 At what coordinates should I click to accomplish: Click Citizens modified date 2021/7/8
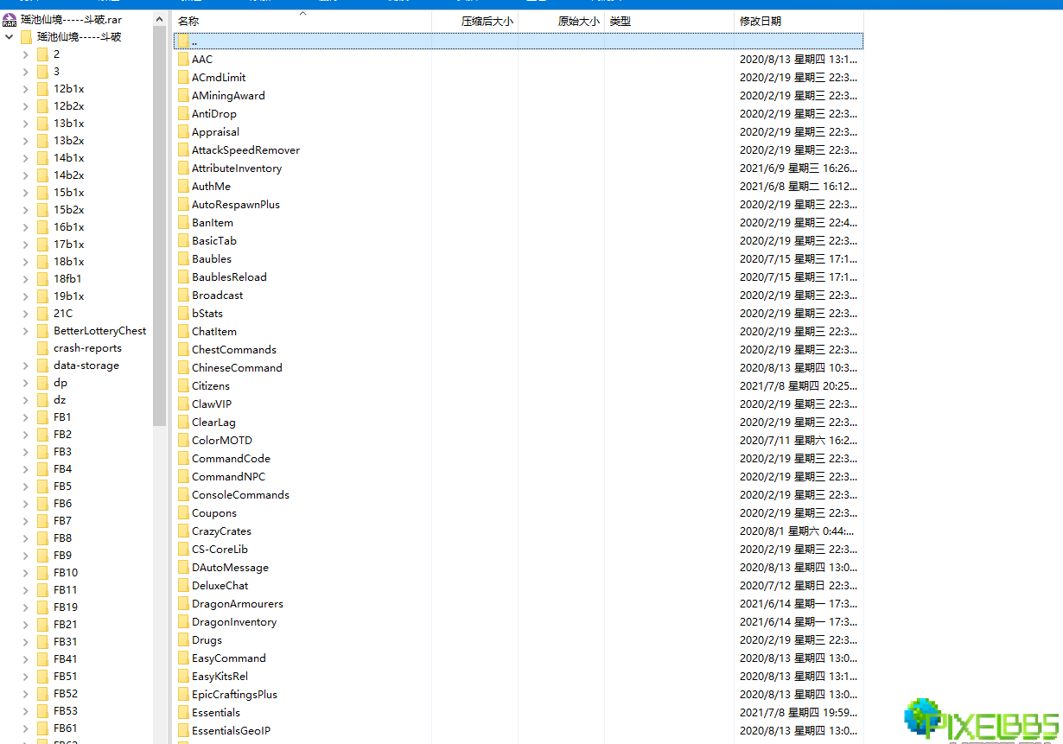(799, 385)
